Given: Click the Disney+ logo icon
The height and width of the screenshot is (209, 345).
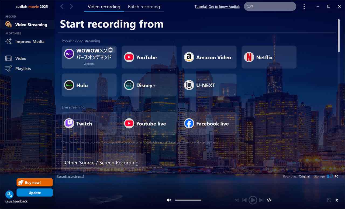Looking at the screenshot, I should point(129,85).
